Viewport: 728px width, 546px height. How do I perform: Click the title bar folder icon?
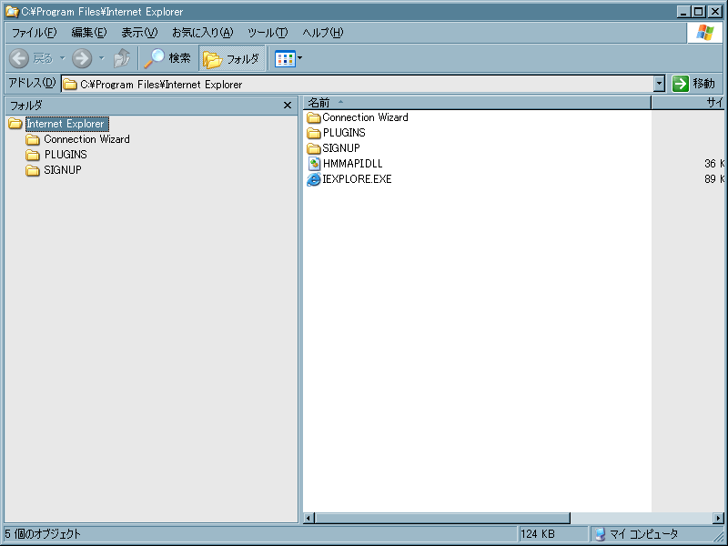pyautogui.click(x=12, y=11)
